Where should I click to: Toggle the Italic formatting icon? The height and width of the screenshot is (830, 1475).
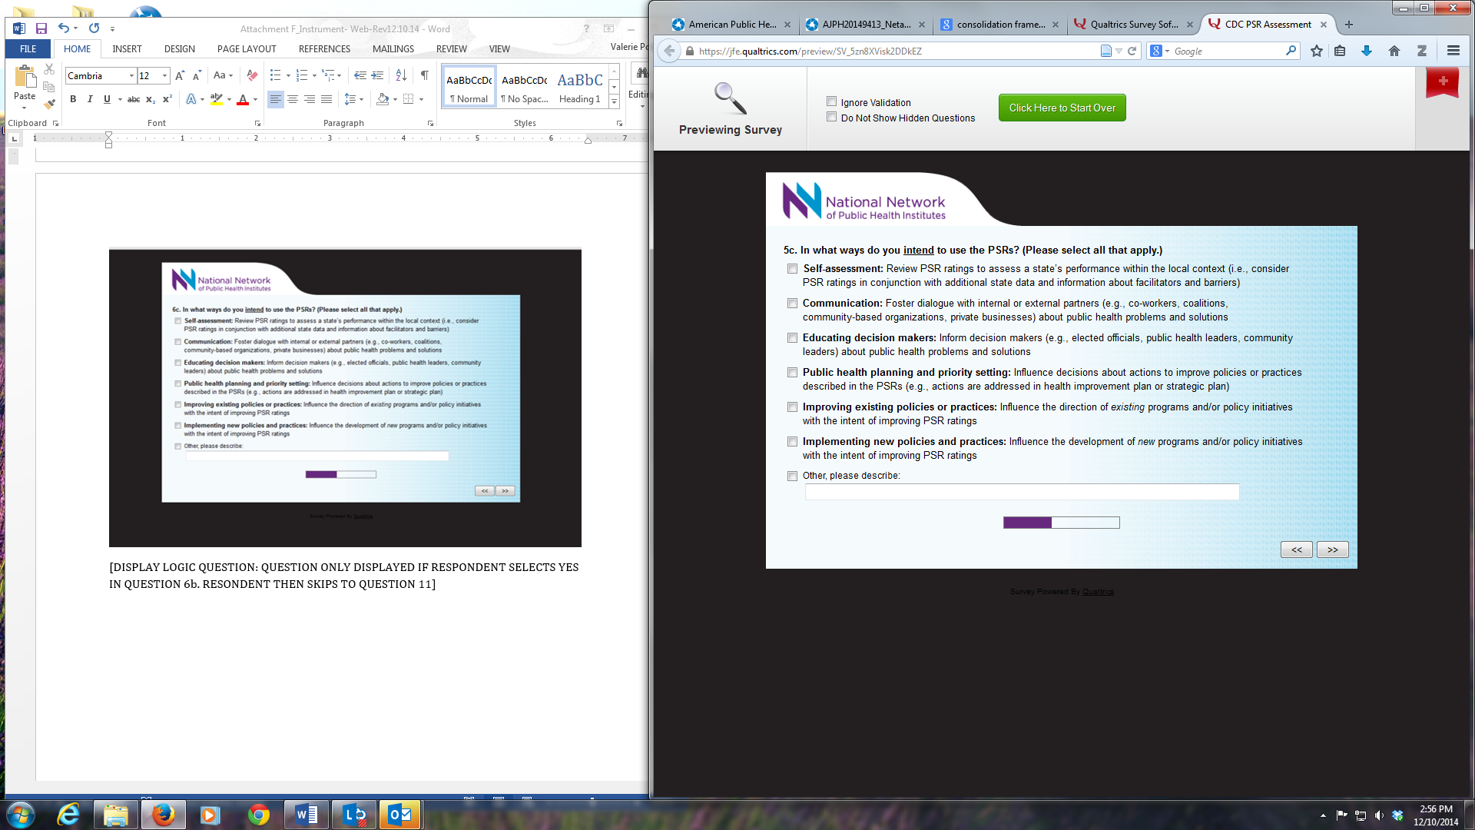tap(90, 99)
